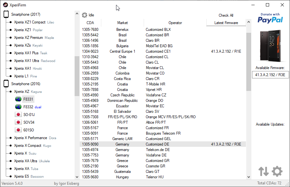The image size is (290, 187).
Task: Click the up-down arrows transfer icon
Action: [264, 171]
